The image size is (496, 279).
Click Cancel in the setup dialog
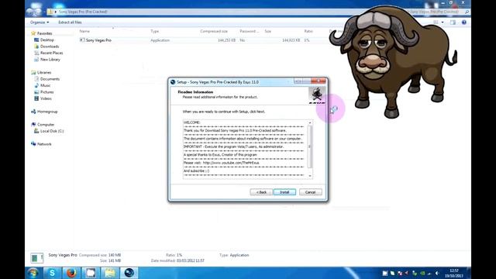pyautogui.click(x=310, y=192)
